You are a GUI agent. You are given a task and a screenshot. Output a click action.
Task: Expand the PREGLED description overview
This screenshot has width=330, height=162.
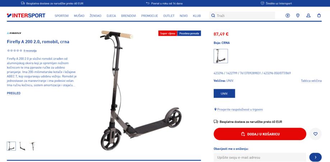pyautogui.click(x=14, y=93)
